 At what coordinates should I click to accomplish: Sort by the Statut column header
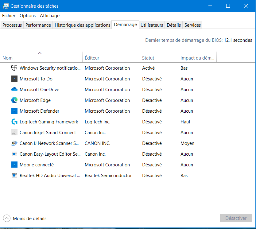[159, 58]
